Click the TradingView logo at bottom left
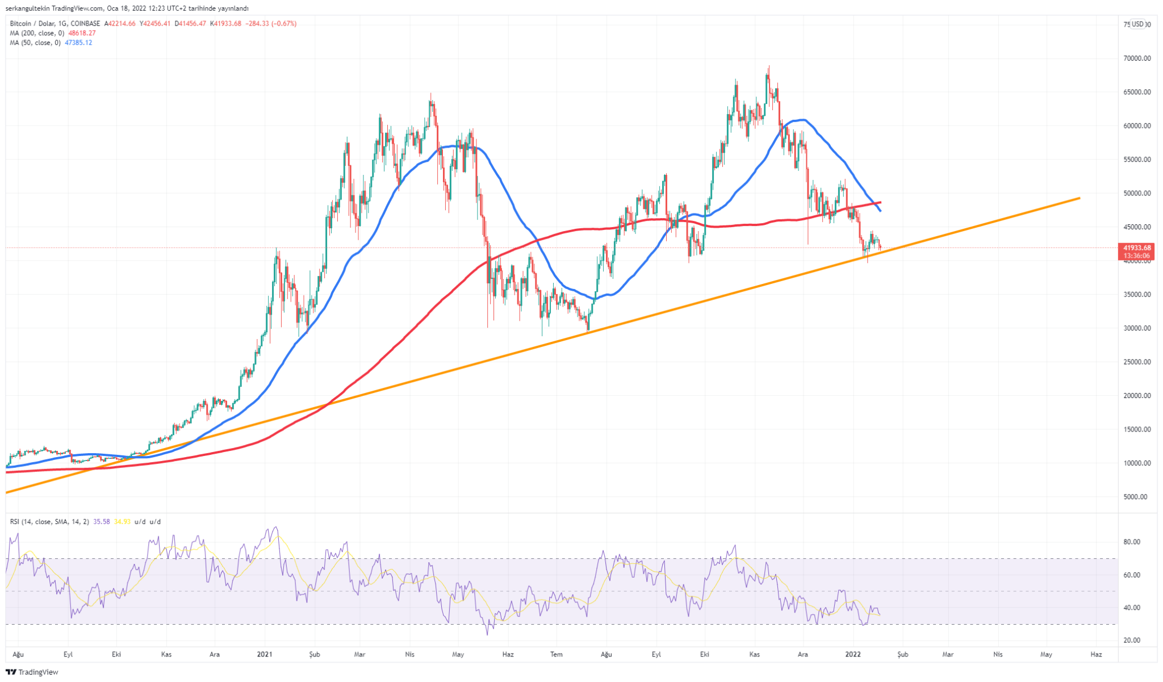The image size is (1163, 682). click(x=32, y=672)
